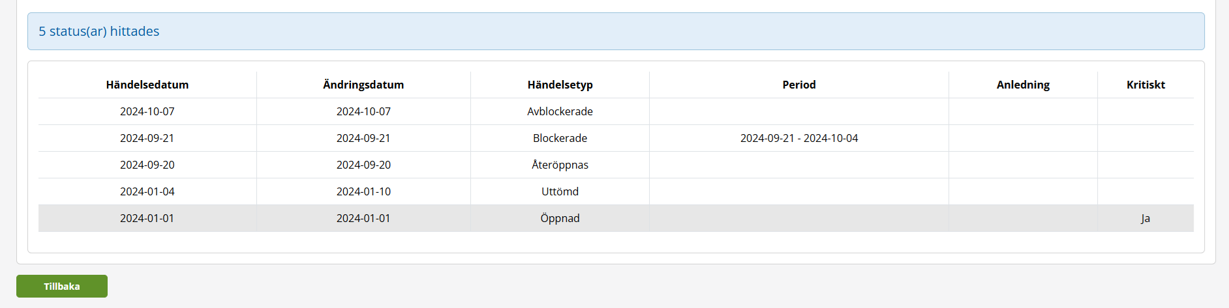Viewport: 1229px width, 308px height.
Task: Click the green Tillbaka button
Action: [x=62, y=287]
